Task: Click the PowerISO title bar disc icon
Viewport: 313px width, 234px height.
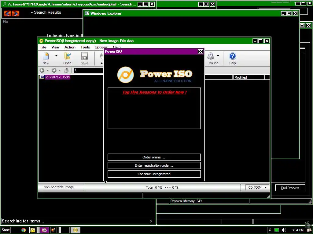Action: click(41, 41)
